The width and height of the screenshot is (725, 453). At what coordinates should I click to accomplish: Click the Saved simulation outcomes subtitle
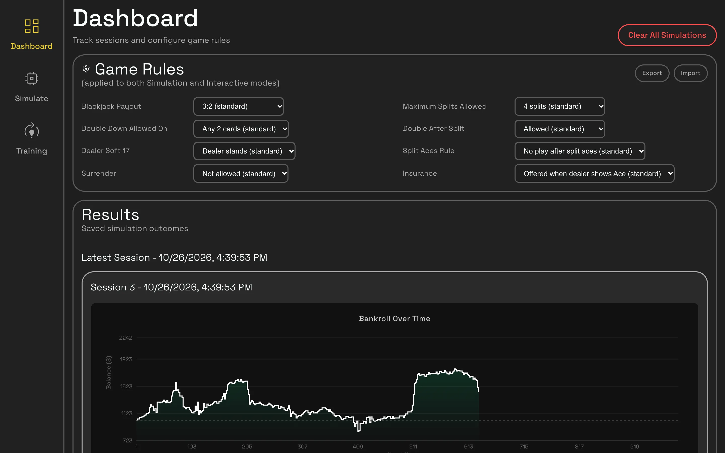(x=135, y=228)
